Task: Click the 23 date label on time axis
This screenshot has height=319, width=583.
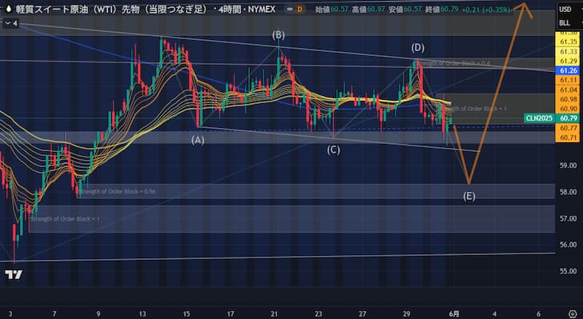Action: click(x=318, y=314)
